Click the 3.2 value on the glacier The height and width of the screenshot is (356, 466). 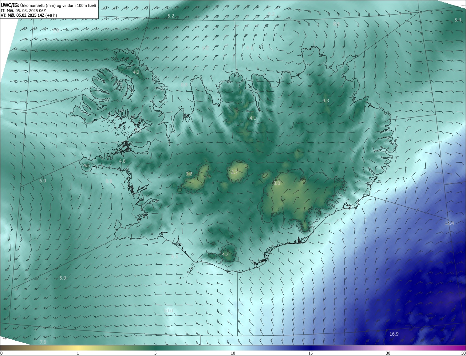point(189,174)
